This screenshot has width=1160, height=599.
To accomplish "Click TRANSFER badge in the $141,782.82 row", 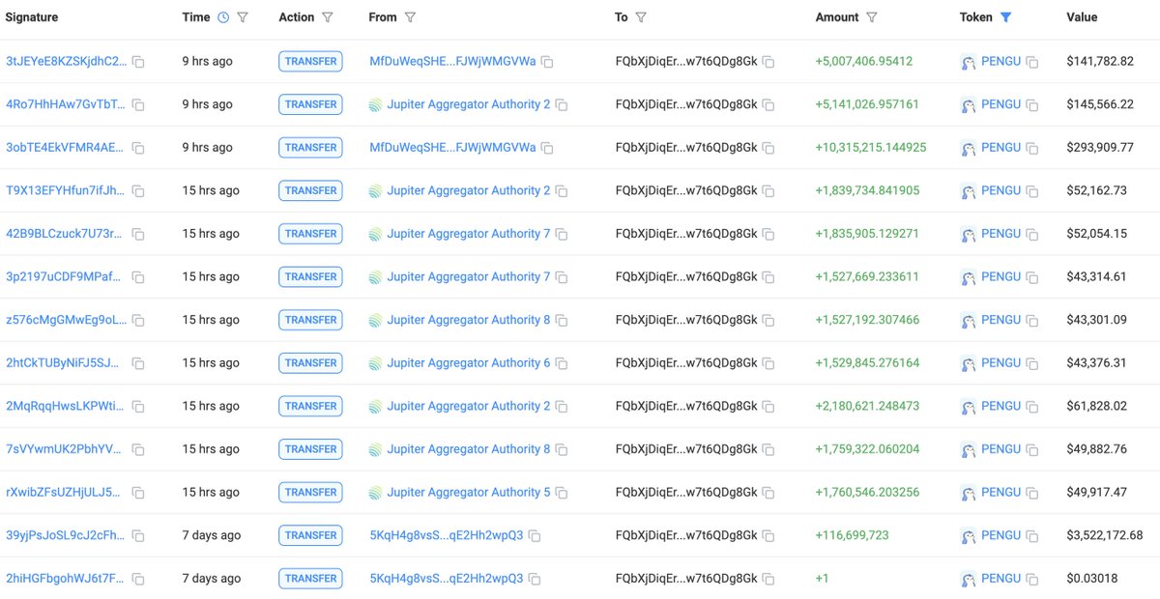I will coord(311,61).
